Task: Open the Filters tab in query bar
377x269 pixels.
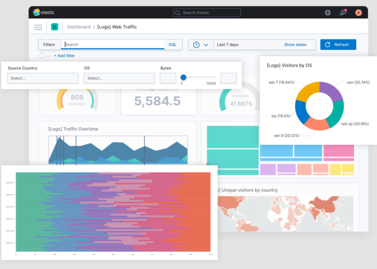Action: coord(49,45)
